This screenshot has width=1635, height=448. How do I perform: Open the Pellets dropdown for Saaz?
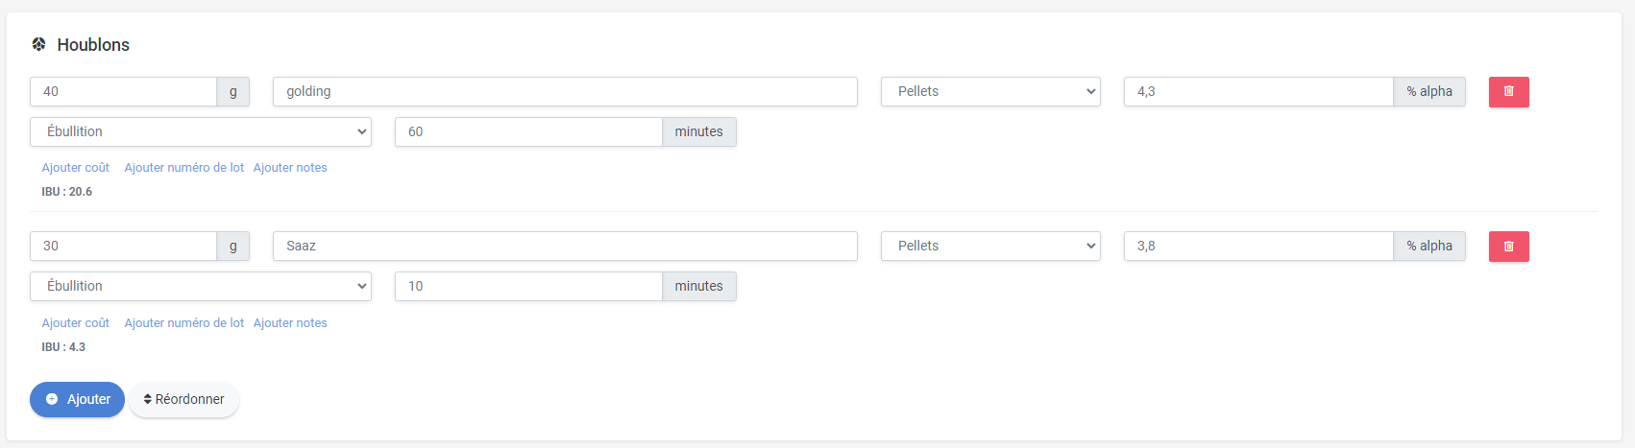990,246
